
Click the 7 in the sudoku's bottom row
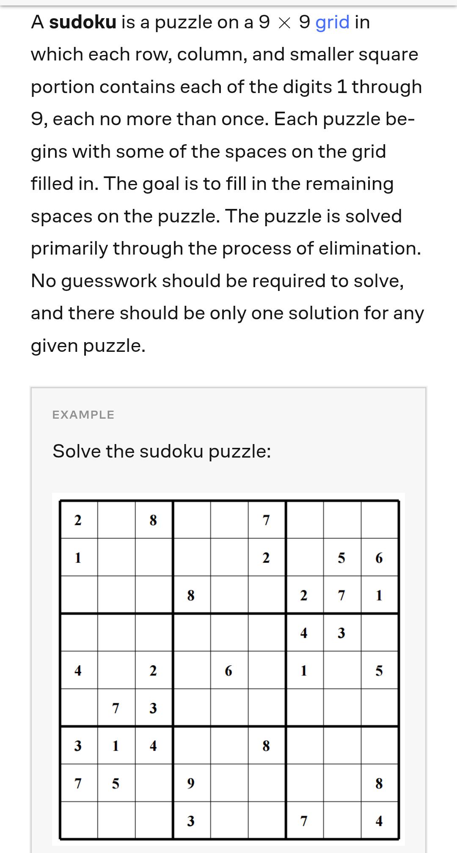304,821
